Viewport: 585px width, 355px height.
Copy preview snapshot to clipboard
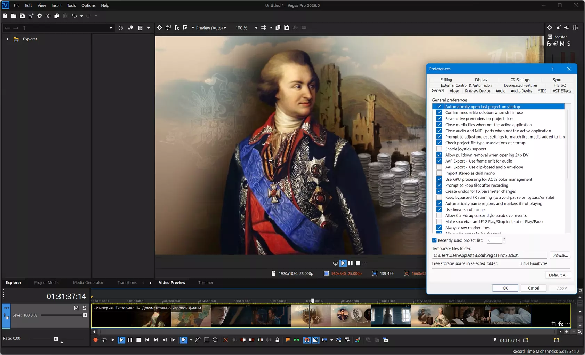point(278,28)
